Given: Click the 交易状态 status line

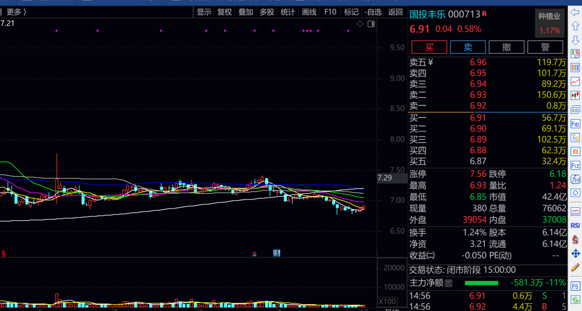Looking at the screenshot, I should (x=462, y=270).
